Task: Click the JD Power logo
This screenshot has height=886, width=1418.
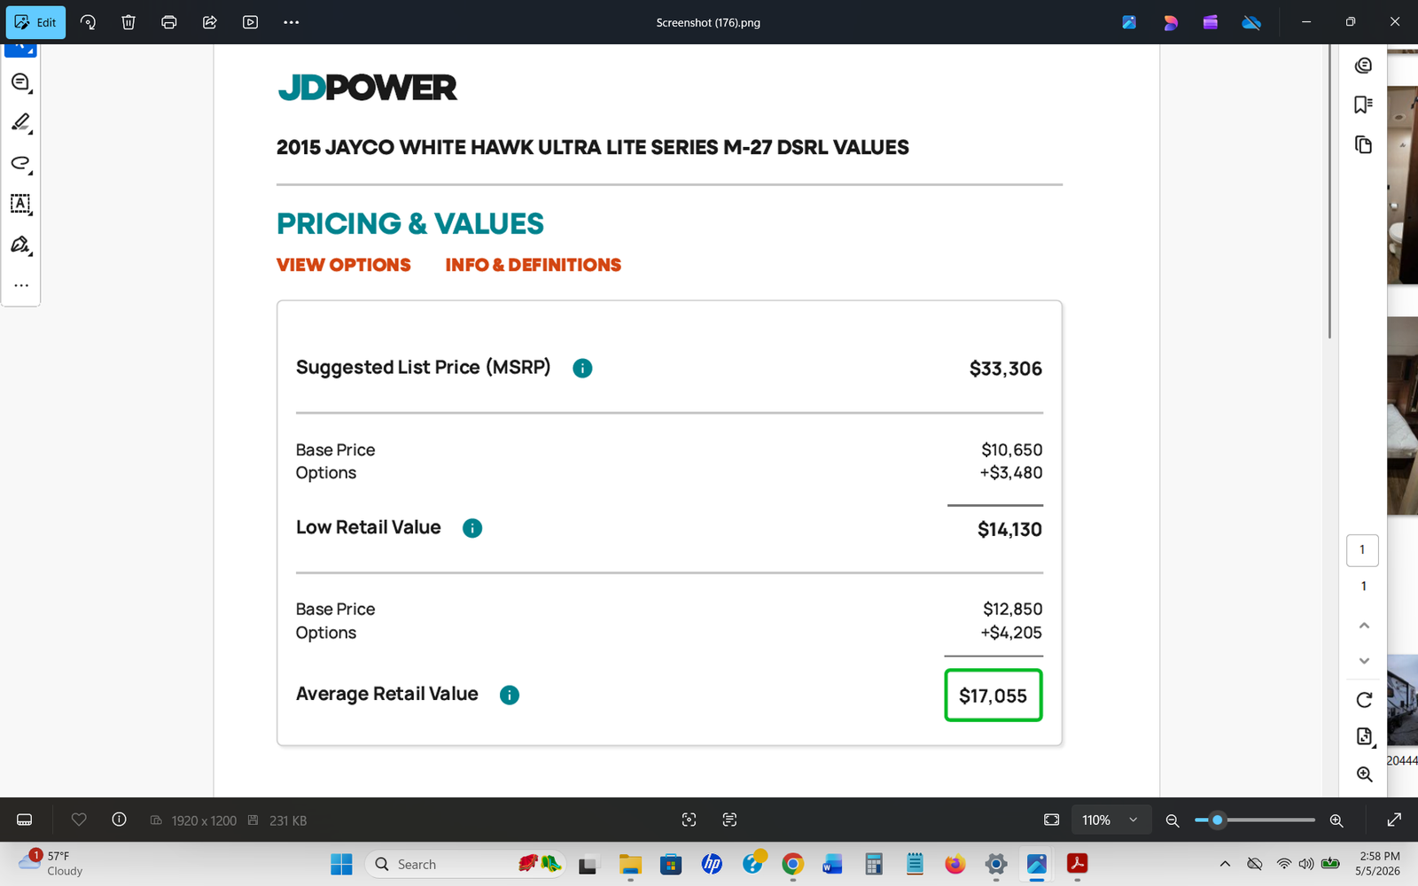Action: point(367,88)
